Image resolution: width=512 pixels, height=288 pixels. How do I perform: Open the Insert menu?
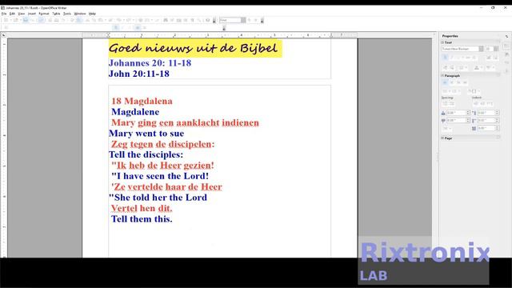[32, 14]
